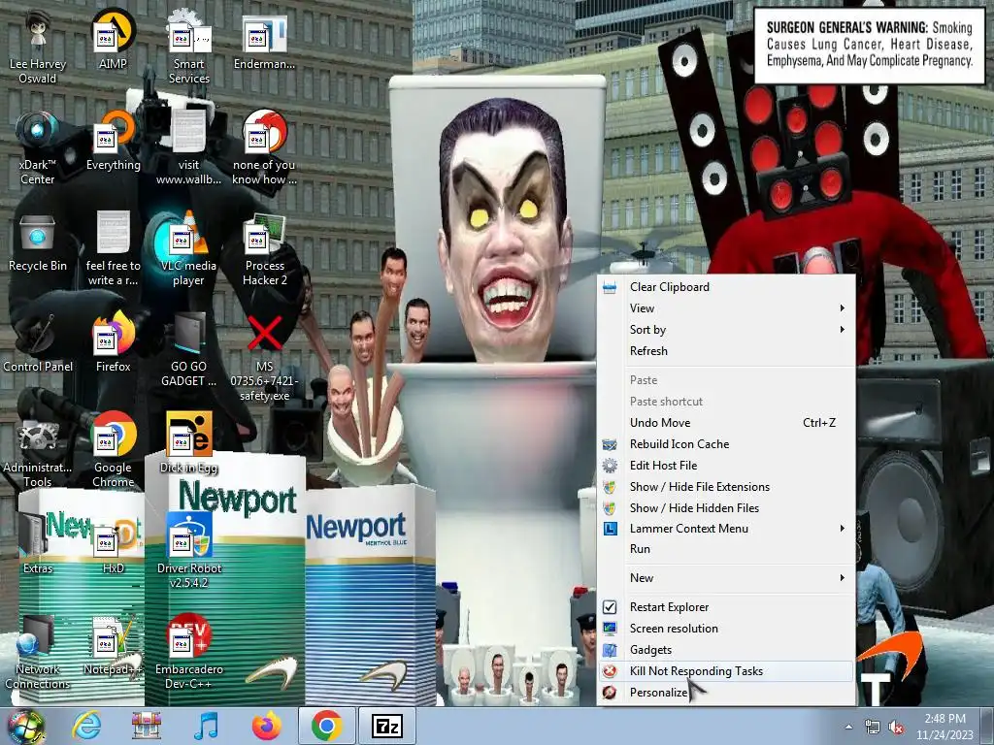Viewport: 994px width, 745px height.
Task: Expand the Lammer Context Menu submenu
Action: 726,529
